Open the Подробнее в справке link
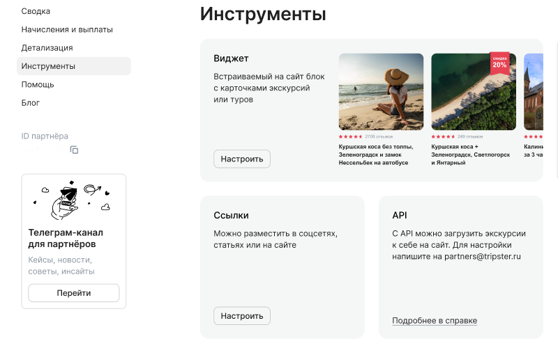The height and width of the screenshot is (348, 558). [x=435, y=320]
